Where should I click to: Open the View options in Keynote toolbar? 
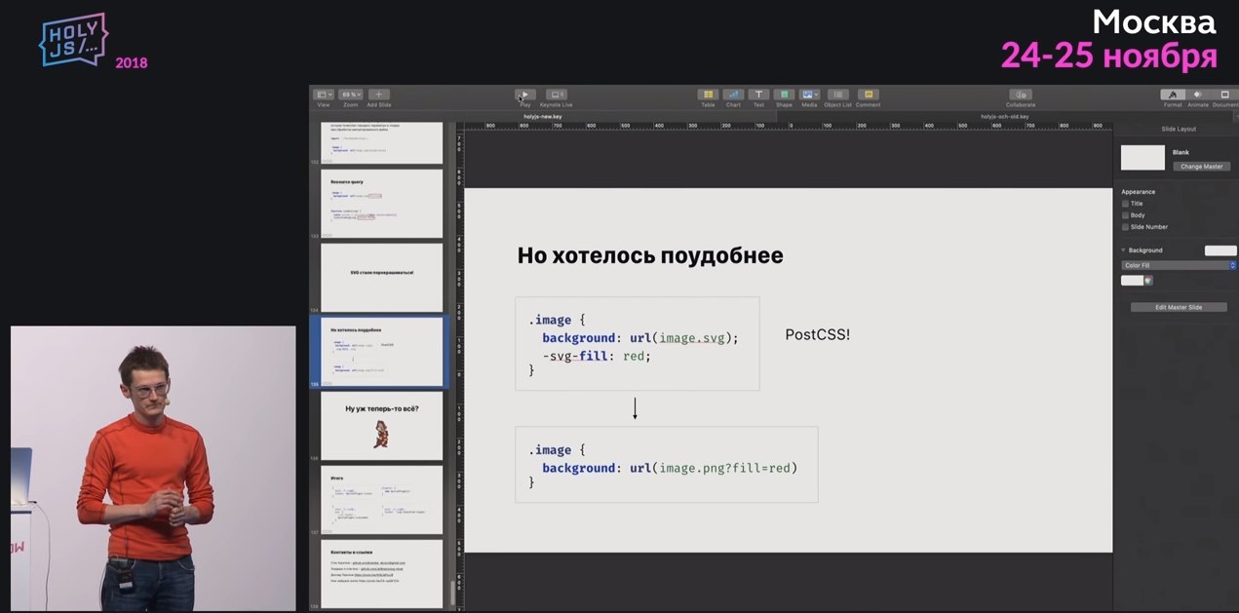[324, 95]
